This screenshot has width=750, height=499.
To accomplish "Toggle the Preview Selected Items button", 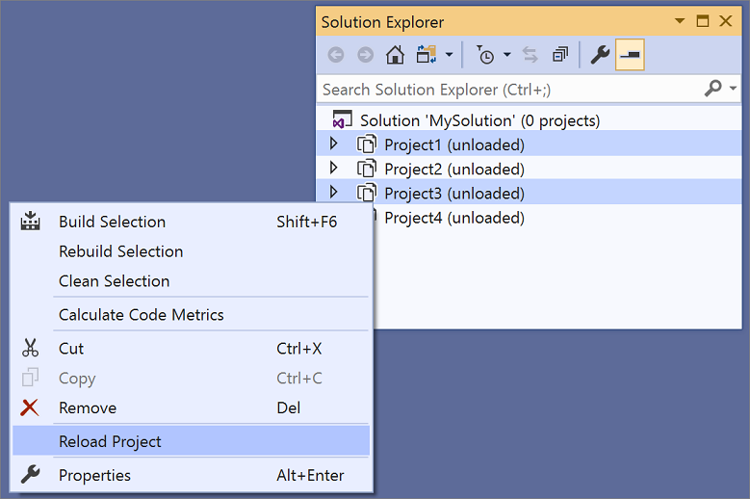I will 630,55.
